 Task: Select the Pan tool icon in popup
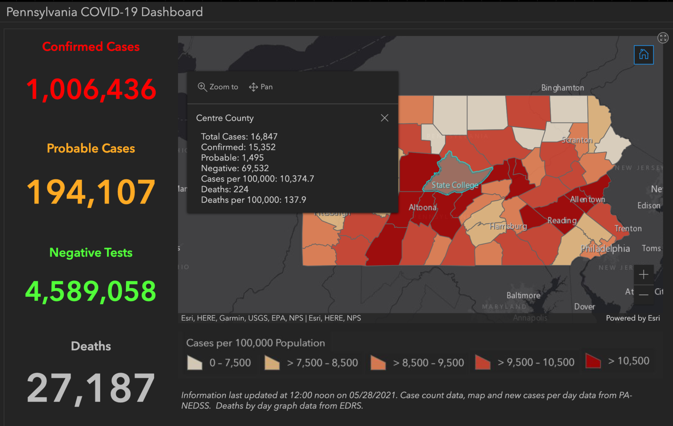pyautogui.click(x=253, y=86)
